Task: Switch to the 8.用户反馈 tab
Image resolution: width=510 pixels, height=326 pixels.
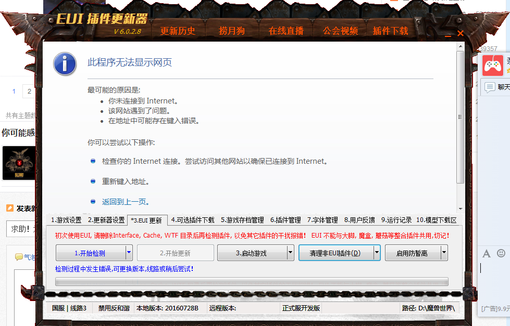Action: pos(359,220)
